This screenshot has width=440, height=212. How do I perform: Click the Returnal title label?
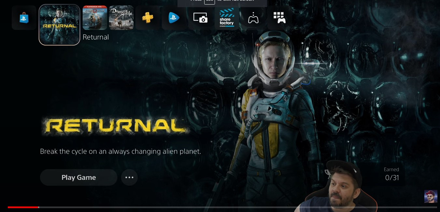96,37
